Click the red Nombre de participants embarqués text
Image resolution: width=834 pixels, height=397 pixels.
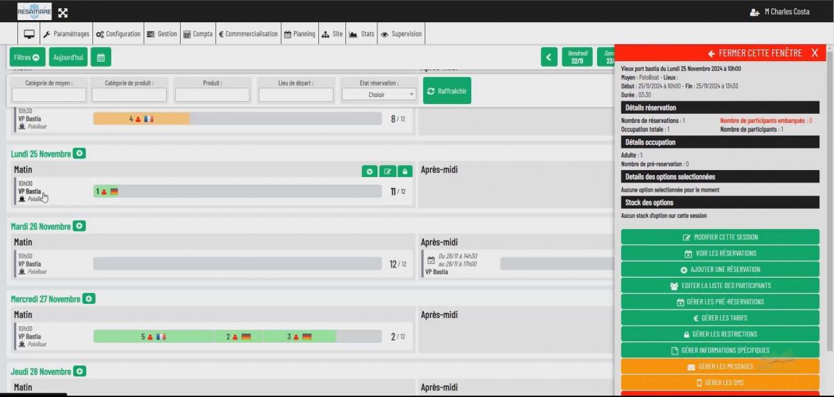[x=766, y=121]
